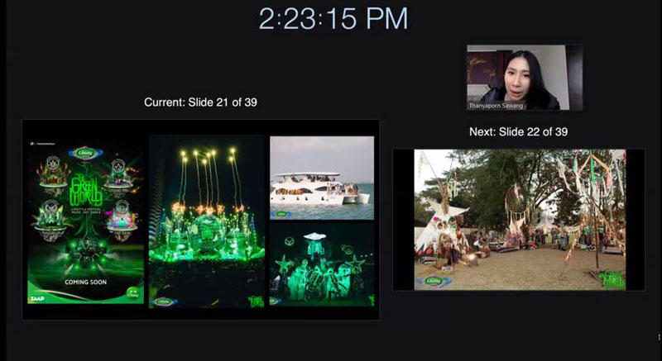
Task: Select the fireworks stage photo
Action: [x=207, y=221]
